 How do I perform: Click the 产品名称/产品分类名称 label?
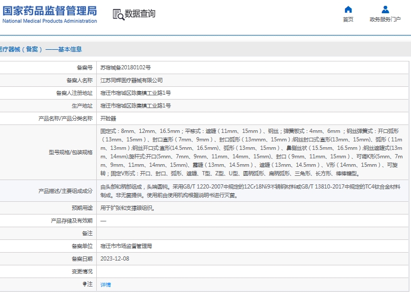pos(66,119)
